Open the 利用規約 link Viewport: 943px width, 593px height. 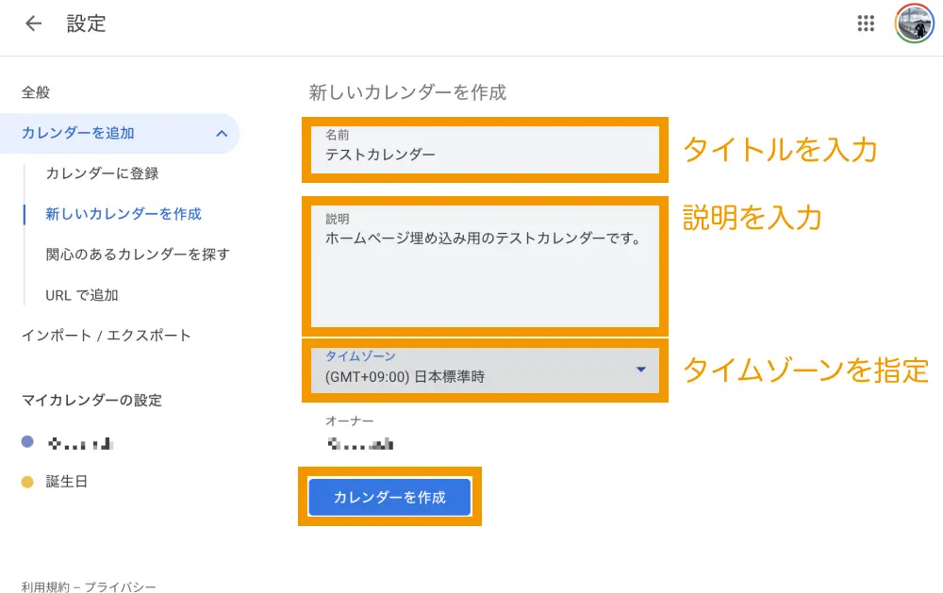click(x=45, y=586)
